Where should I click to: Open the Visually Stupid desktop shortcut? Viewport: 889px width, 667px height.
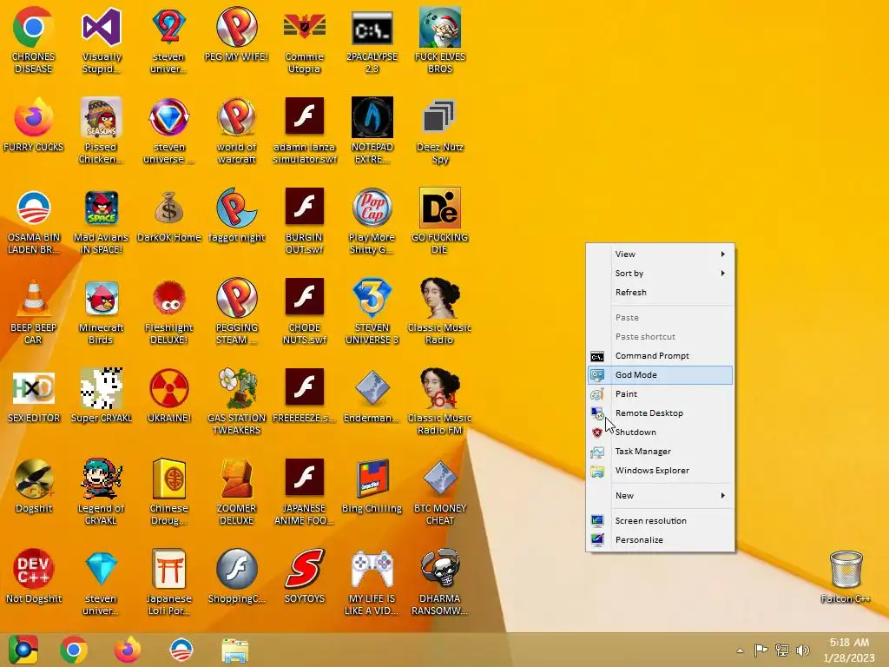(101, 40)
